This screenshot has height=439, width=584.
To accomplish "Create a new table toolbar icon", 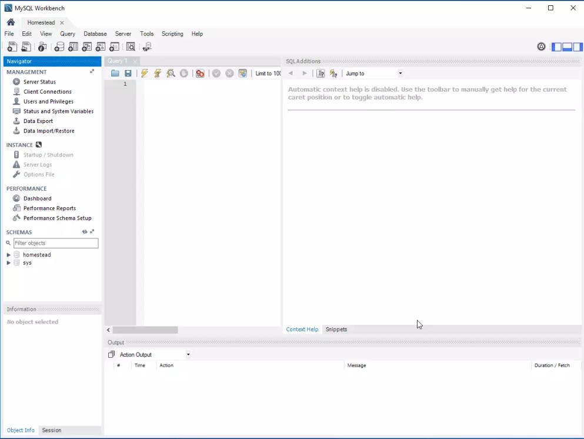I will (73, 46).
